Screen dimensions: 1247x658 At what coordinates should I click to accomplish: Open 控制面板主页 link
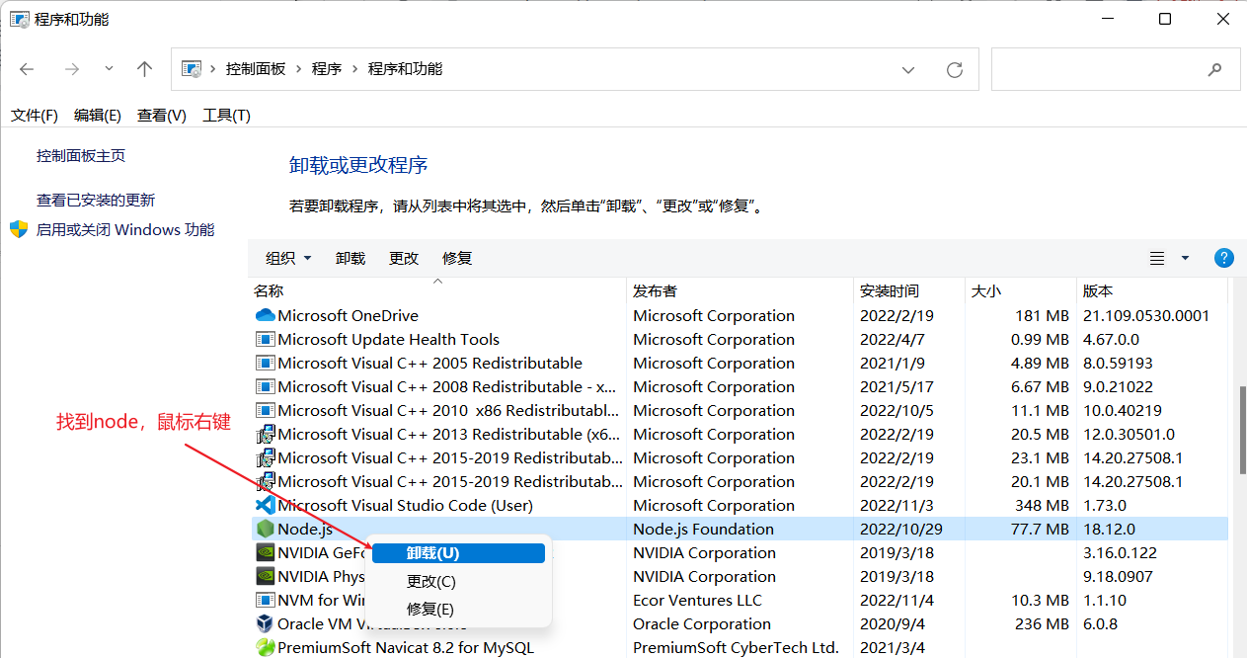click(x=81, y=156)
